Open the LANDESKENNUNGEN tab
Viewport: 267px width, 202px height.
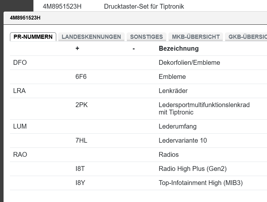click(91, 37)
